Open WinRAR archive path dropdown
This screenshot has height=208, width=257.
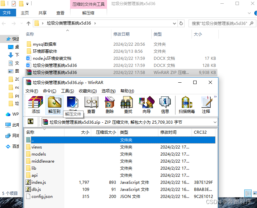tap(215, 122)
